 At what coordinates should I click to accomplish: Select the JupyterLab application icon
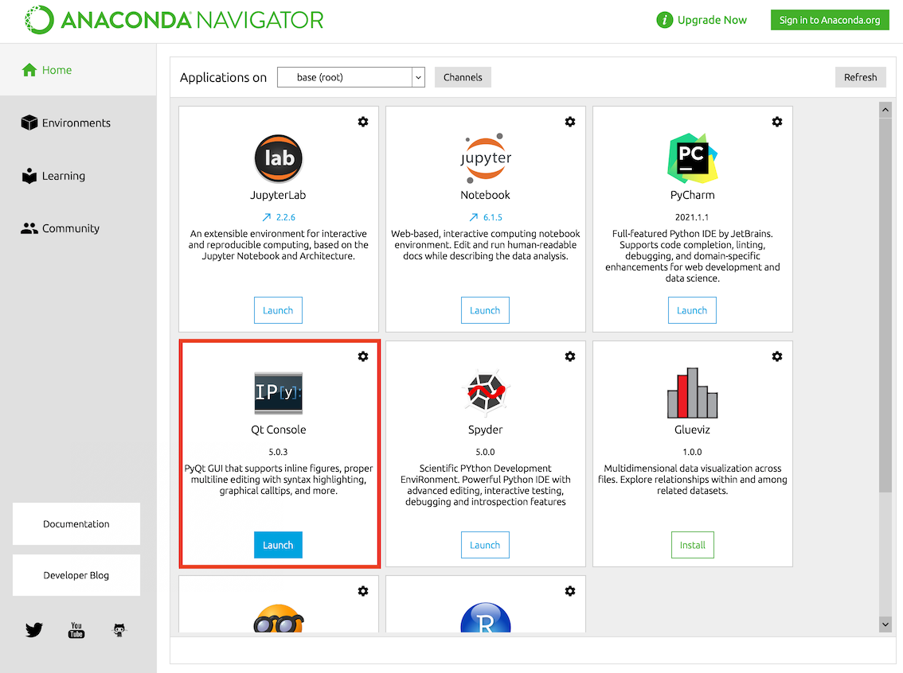[x=278, y=158]
